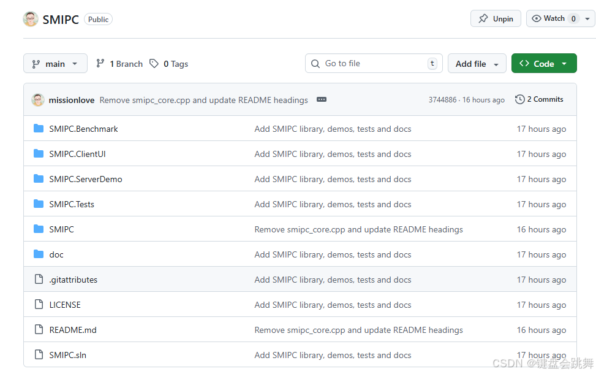Open the 2 Commits history link

coord(539,99)
